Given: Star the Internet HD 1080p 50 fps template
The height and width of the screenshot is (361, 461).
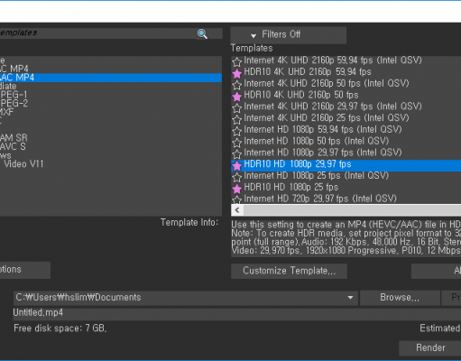Looking at the screenshot, I should click(237, 143).
